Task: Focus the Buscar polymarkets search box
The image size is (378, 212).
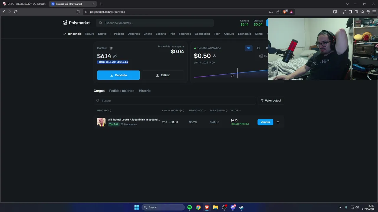Action: click(155, 23)
